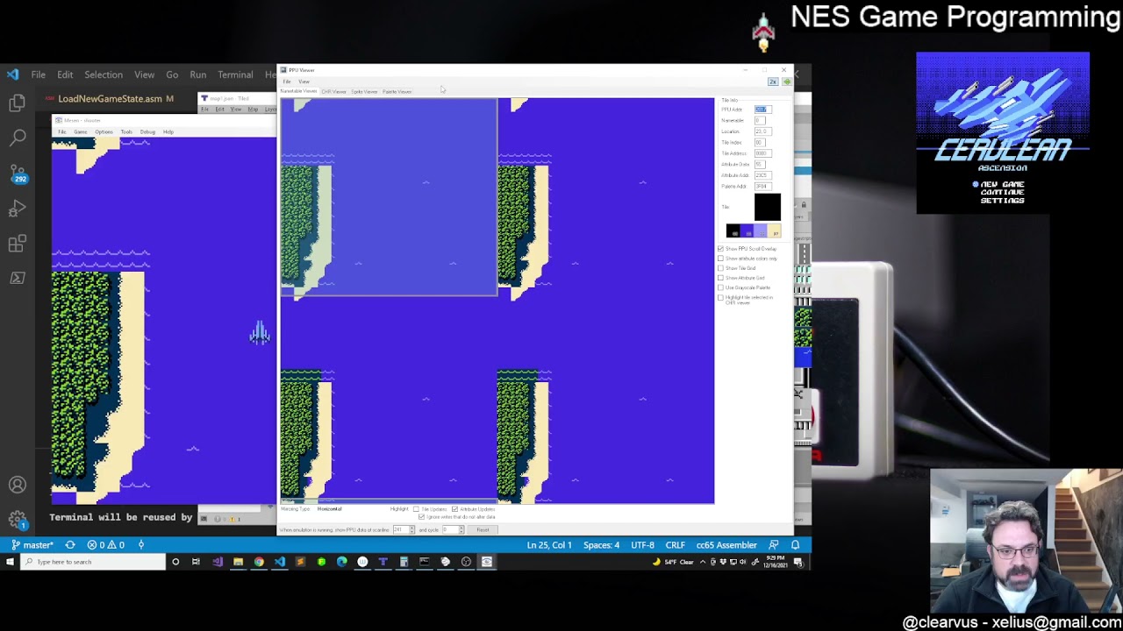Image resolution: width=1123 pixels, height=631 pixels.
Task: Open Microsoft Edge on the taskbar
Action: tap(342, 562)
